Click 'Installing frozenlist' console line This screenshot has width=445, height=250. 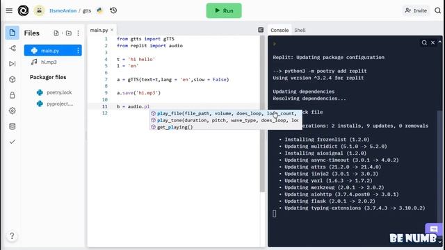click(x=327, y=140)
